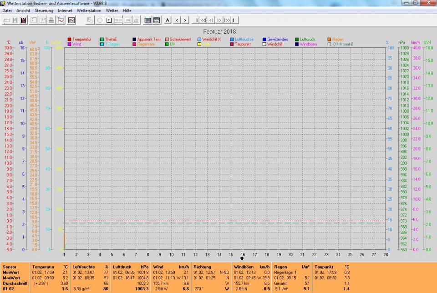Viewport: 437px width, 293px height.
Task: Click the calendar day 31 icon
Action: 109,20
